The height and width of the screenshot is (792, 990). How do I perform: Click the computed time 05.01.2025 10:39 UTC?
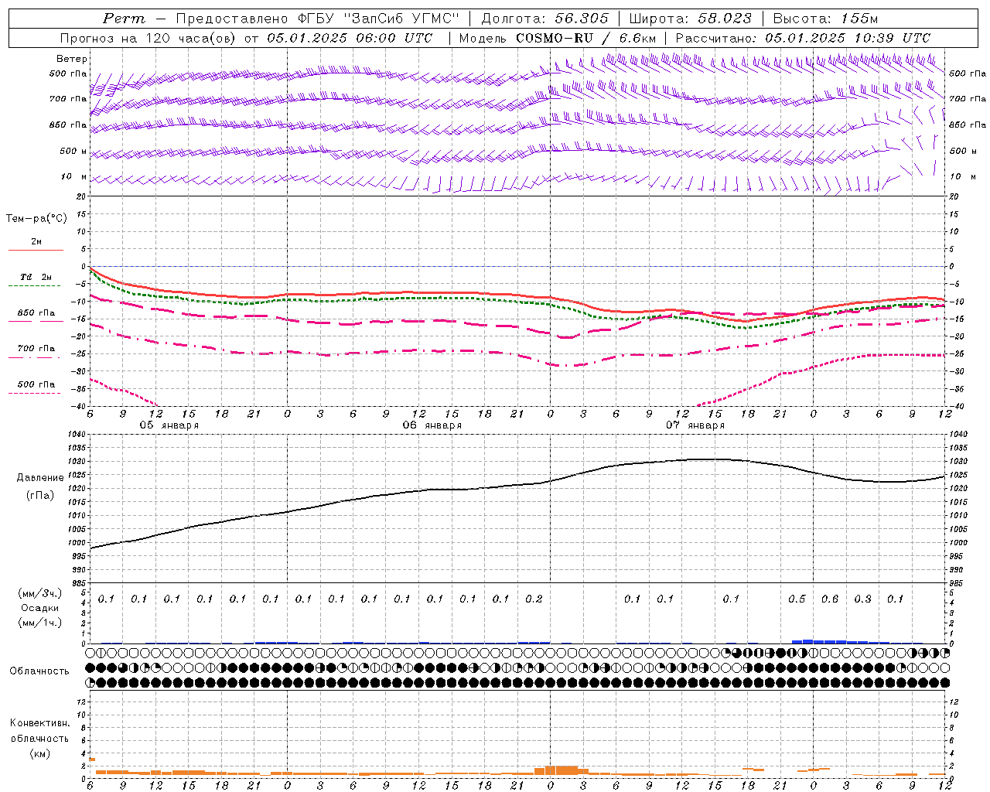coord(848,38)
